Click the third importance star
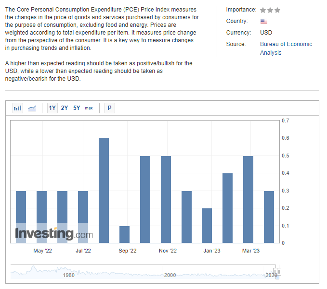This screenshot has height=289, width=327. (277, 10)
